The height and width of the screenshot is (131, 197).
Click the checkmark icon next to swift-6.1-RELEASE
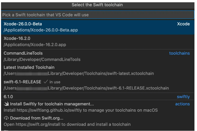46,82
